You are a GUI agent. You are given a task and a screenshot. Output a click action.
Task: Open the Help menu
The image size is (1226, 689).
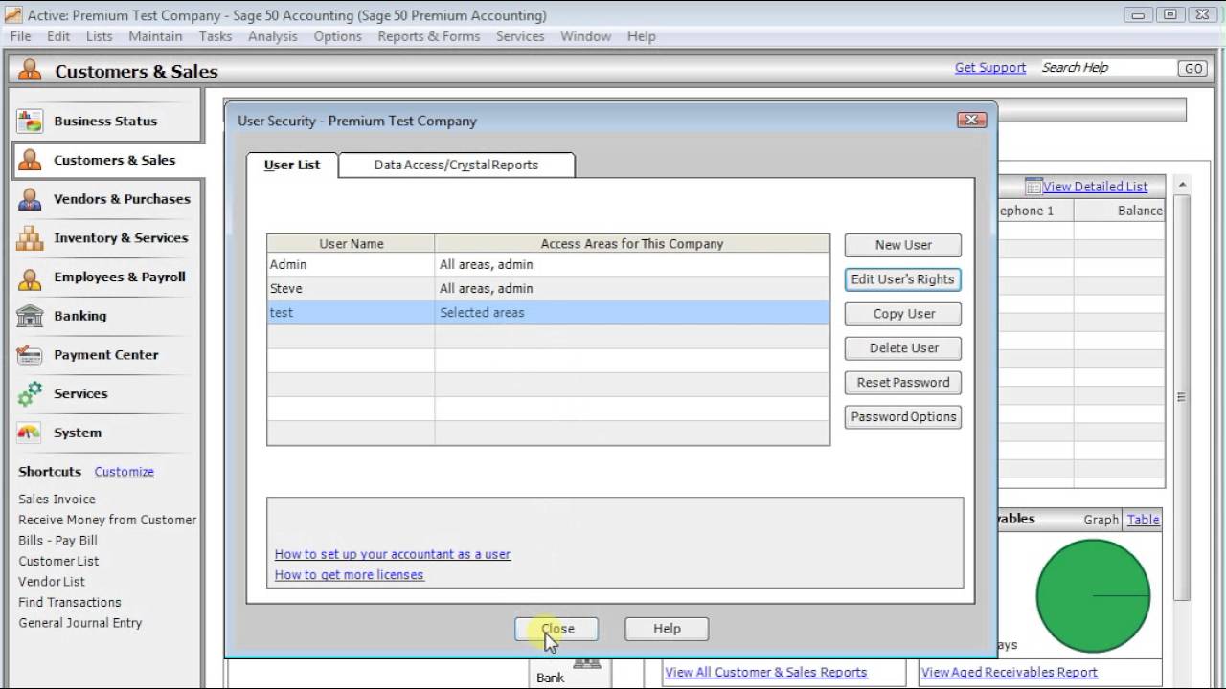tap(642, 36)
